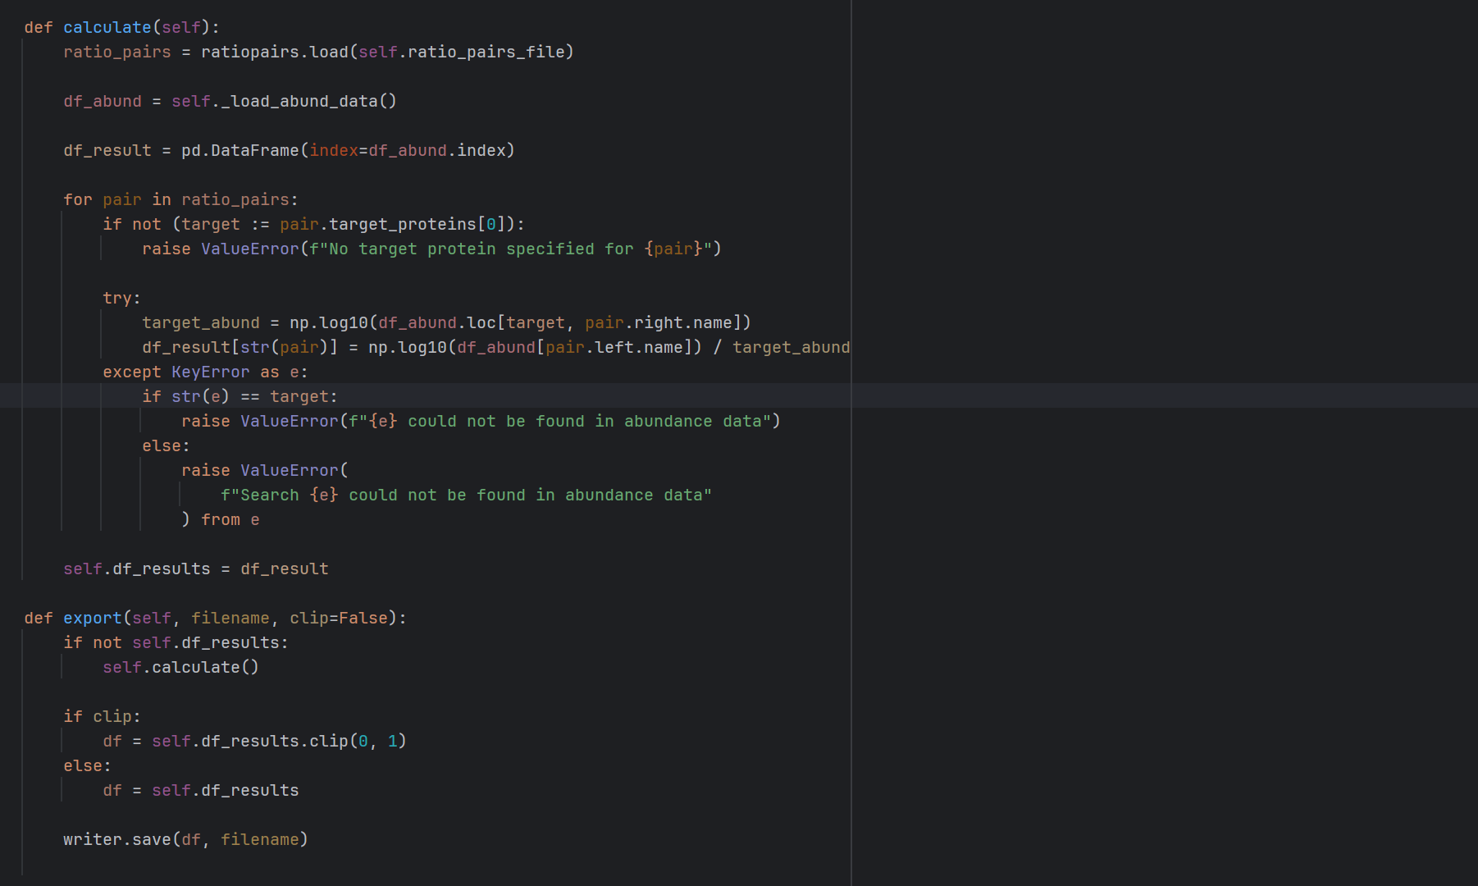1478x886 pixels.
Task: Click the 'try:' keyword line
Action: tap(122, 298)
